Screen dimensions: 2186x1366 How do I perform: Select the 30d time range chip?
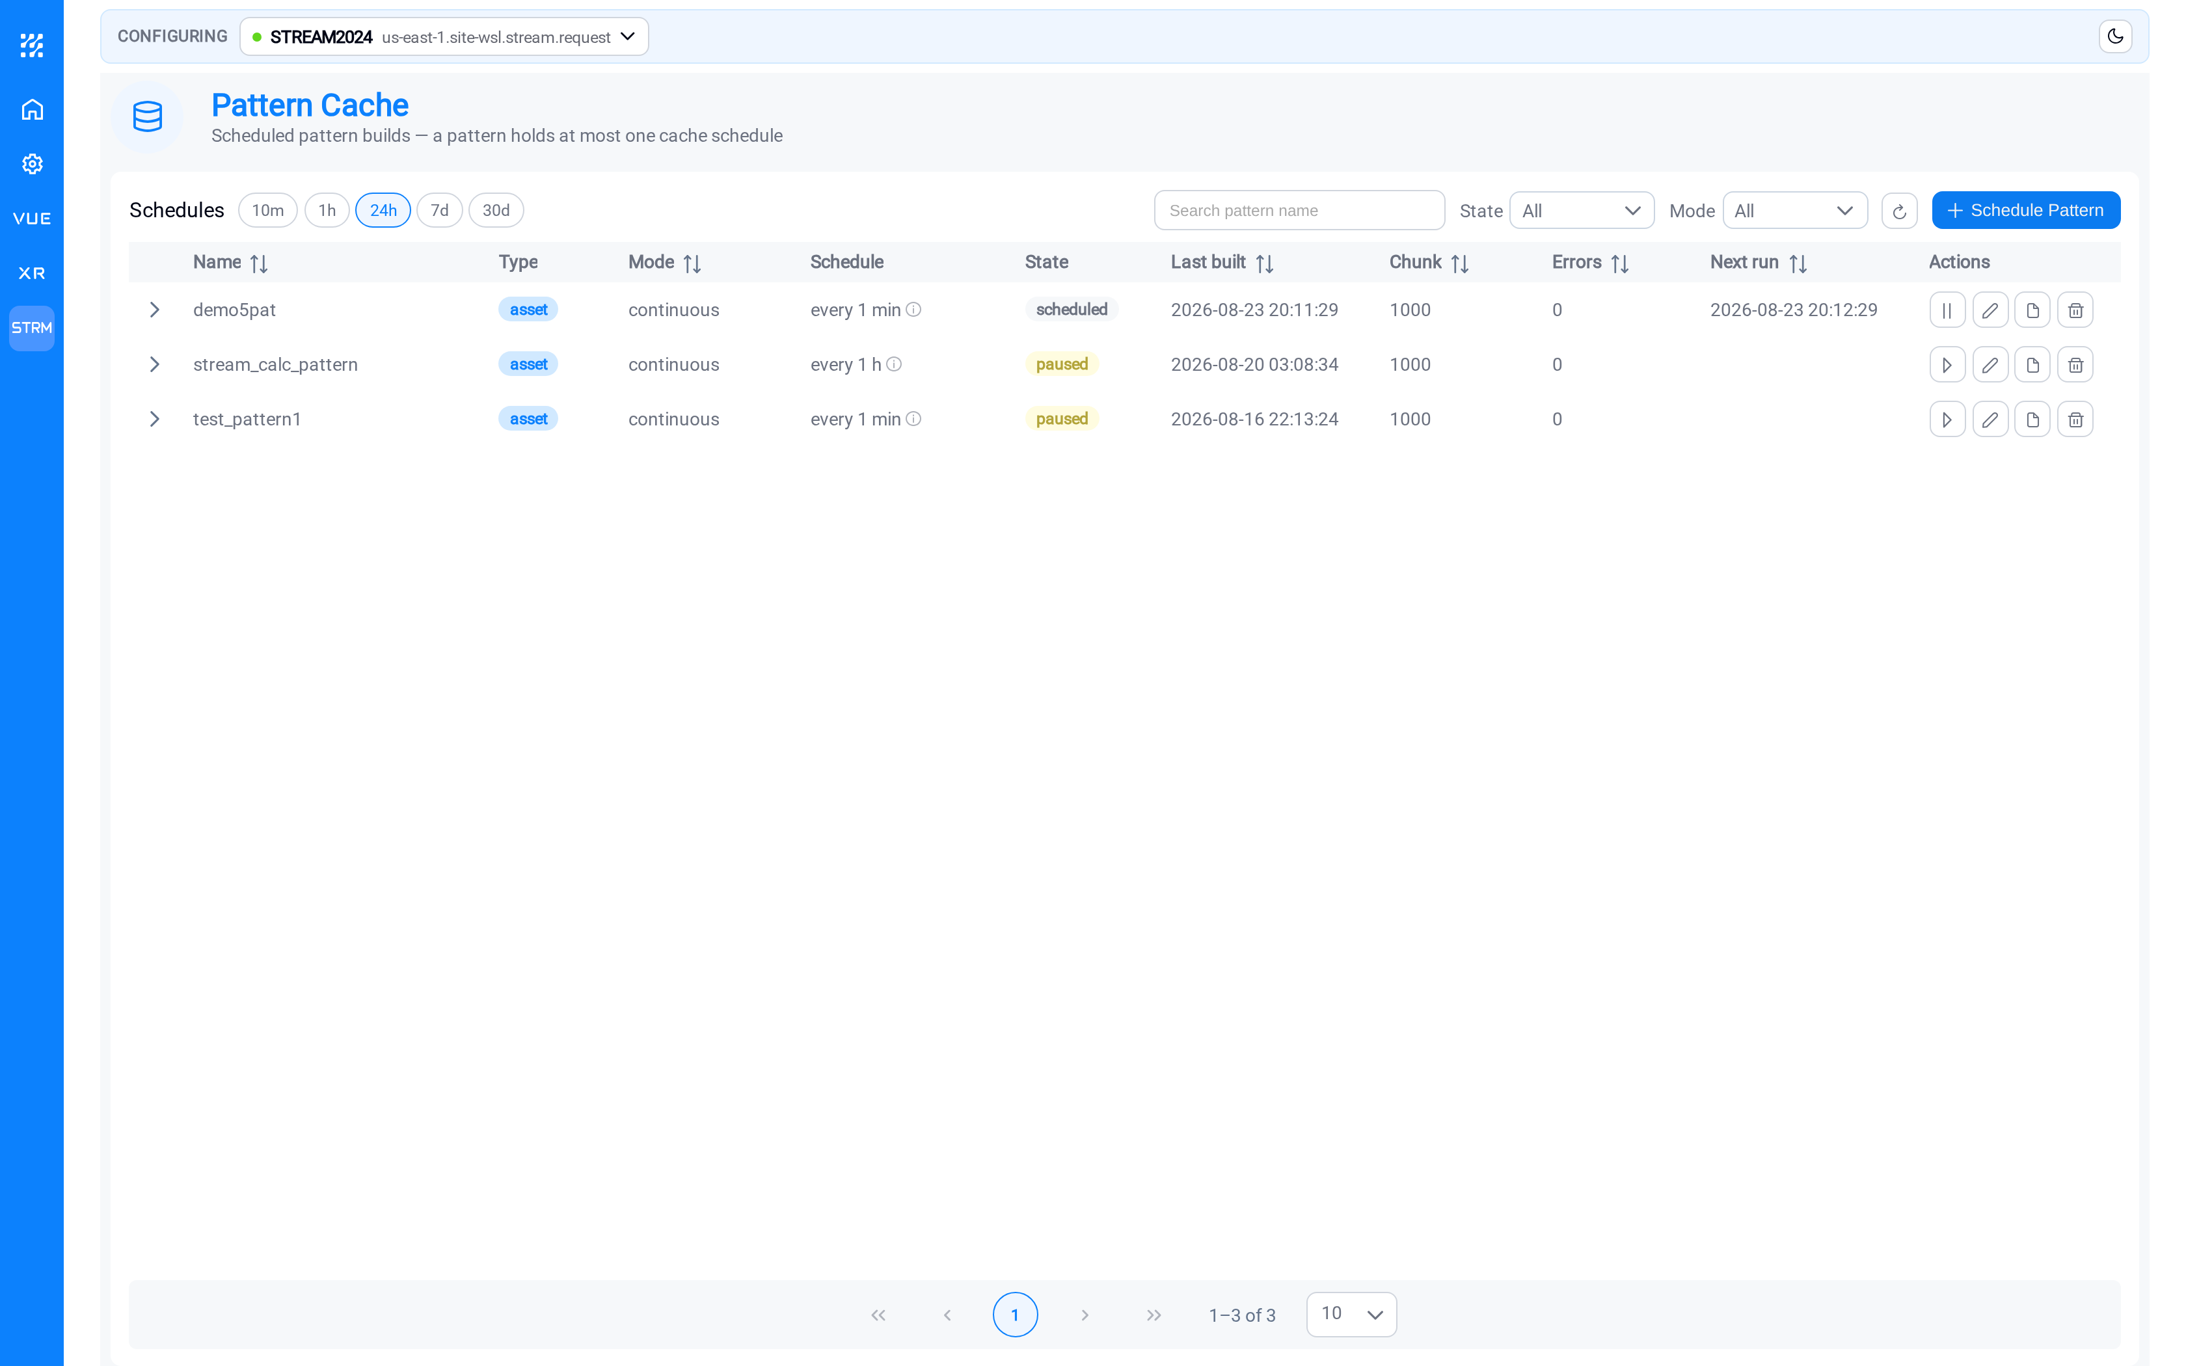(x=496, y=211)
